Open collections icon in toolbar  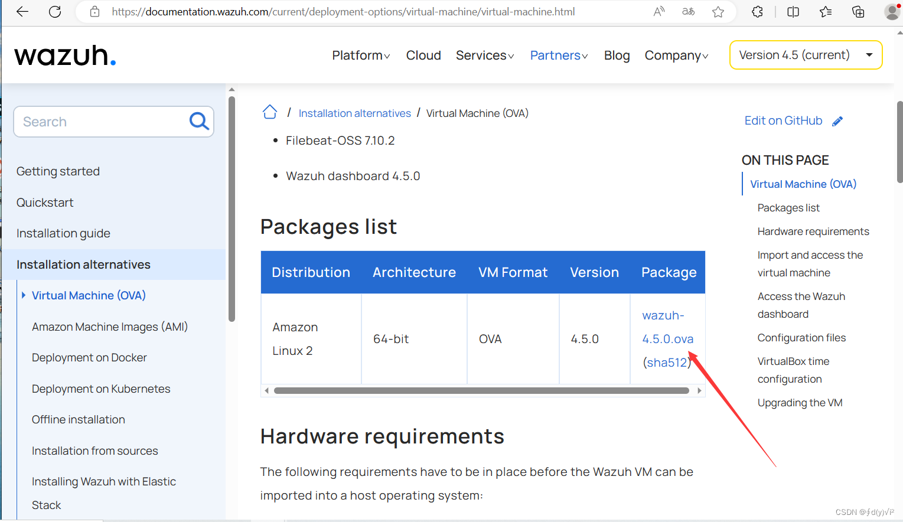pos(858,12)
